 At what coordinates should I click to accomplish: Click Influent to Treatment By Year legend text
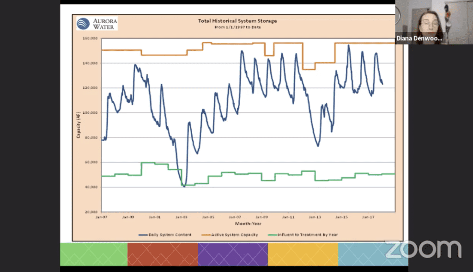[308, 235]
